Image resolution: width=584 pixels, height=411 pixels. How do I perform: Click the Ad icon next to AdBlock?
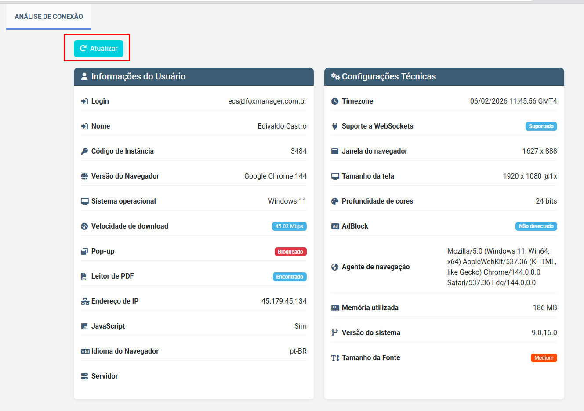click(335, 226)
